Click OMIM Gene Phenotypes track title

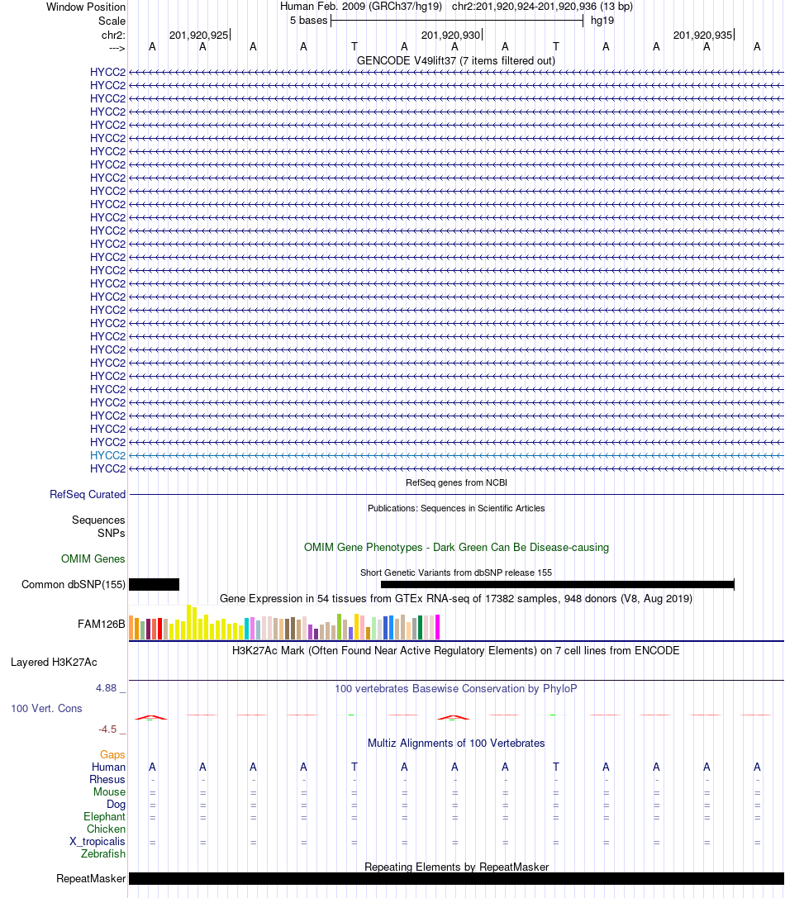point(456,547)
